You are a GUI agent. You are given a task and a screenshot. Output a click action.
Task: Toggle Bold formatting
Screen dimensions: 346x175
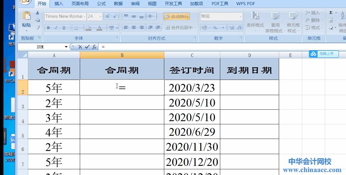[x=48, y=28]
